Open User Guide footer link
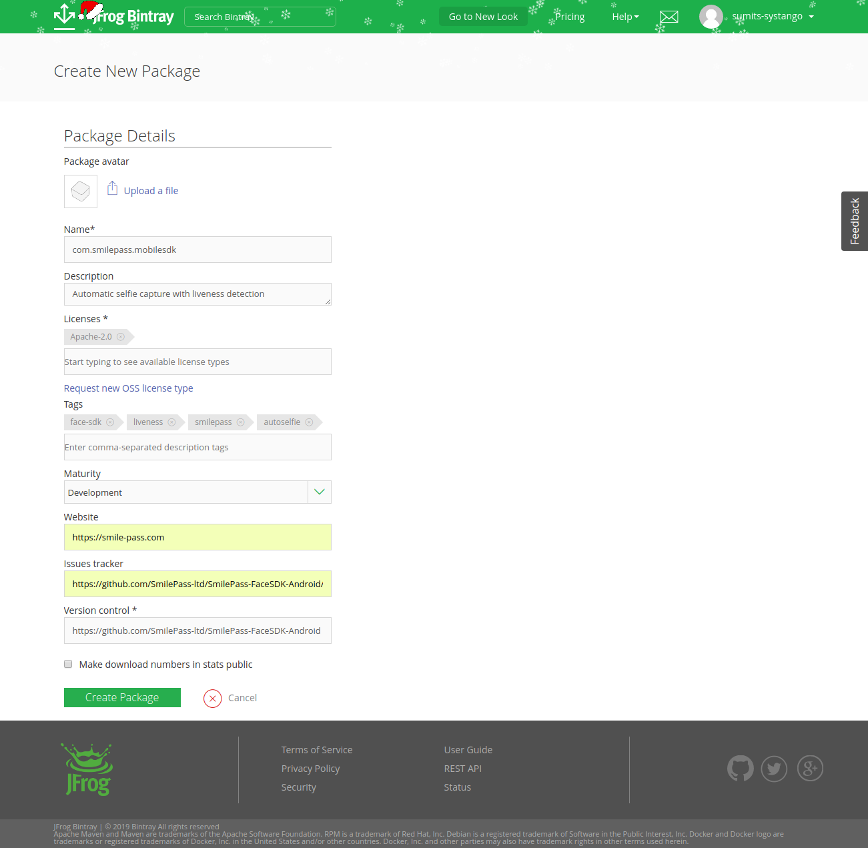 pos(468,750)
